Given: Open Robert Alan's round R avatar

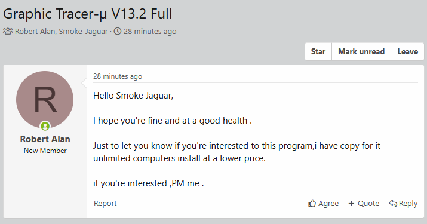Looking at the screenshot, I should (45, 100).
